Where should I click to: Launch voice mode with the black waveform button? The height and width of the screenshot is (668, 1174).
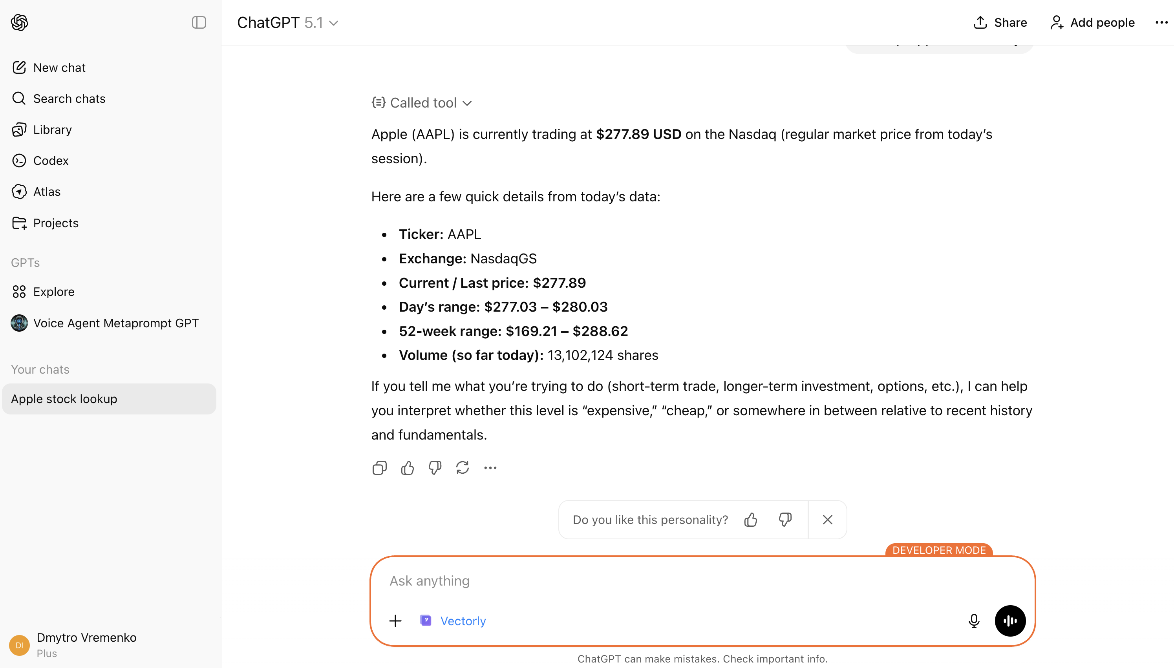1010,621
